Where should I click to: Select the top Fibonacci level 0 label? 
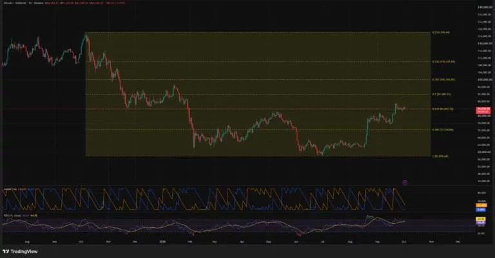441,32
